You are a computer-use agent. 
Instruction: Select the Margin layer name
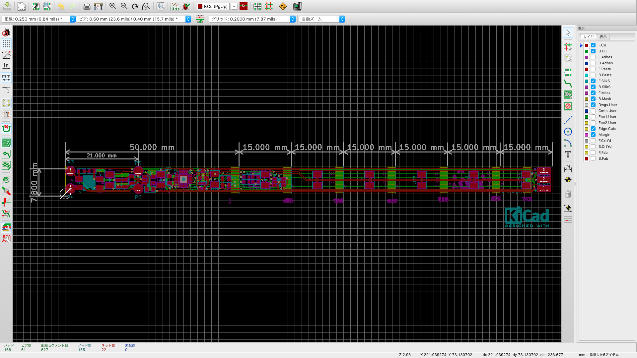point(604,135)
